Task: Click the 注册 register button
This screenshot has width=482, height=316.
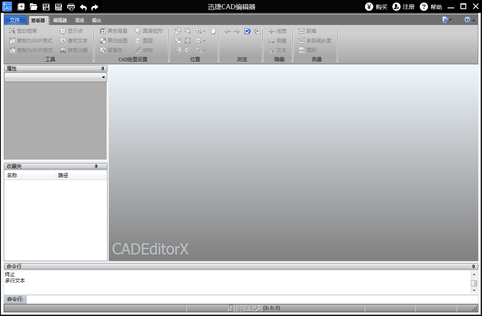Action: point(404,7)
